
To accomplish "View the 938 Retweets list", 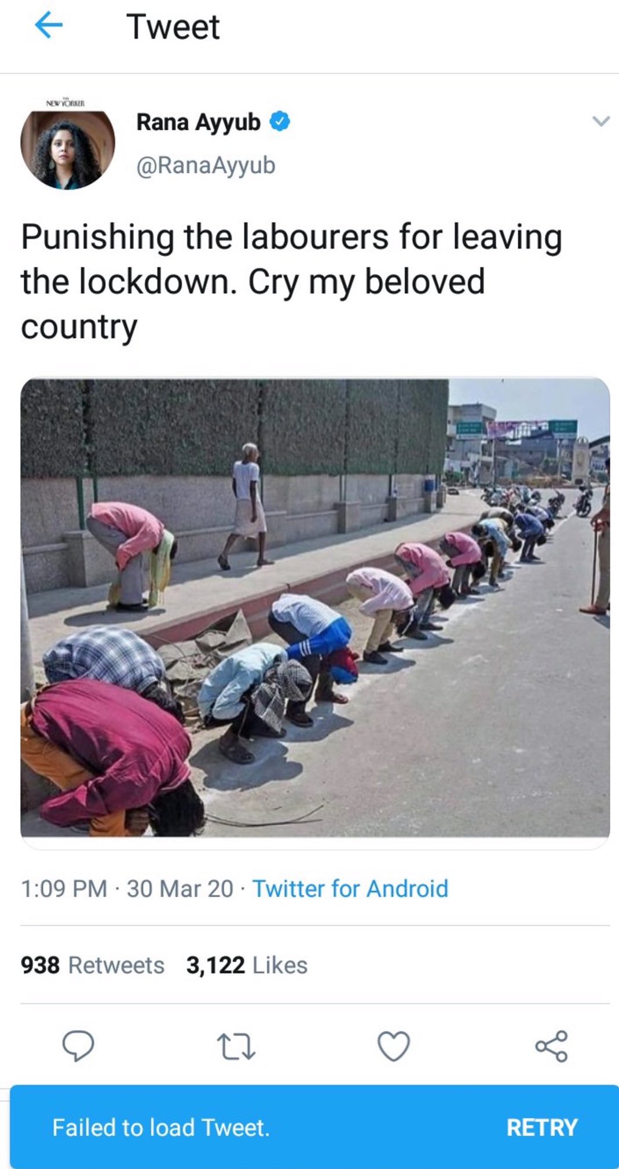I will click(93, 965).
